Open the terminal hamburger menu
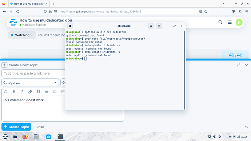This screenshot has height=141, width=251. coord(159,26)
